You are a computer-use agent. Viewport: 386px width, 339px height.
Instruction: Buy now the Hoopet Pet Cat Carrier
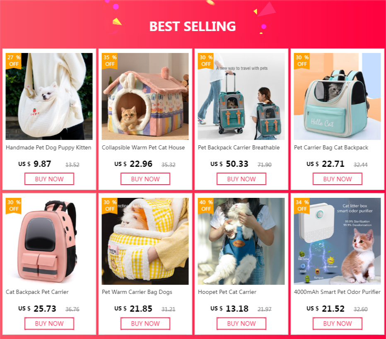[241, 324]
